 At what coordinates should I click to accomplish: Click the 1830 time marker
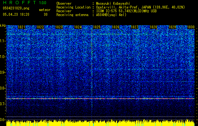(191, 27)
